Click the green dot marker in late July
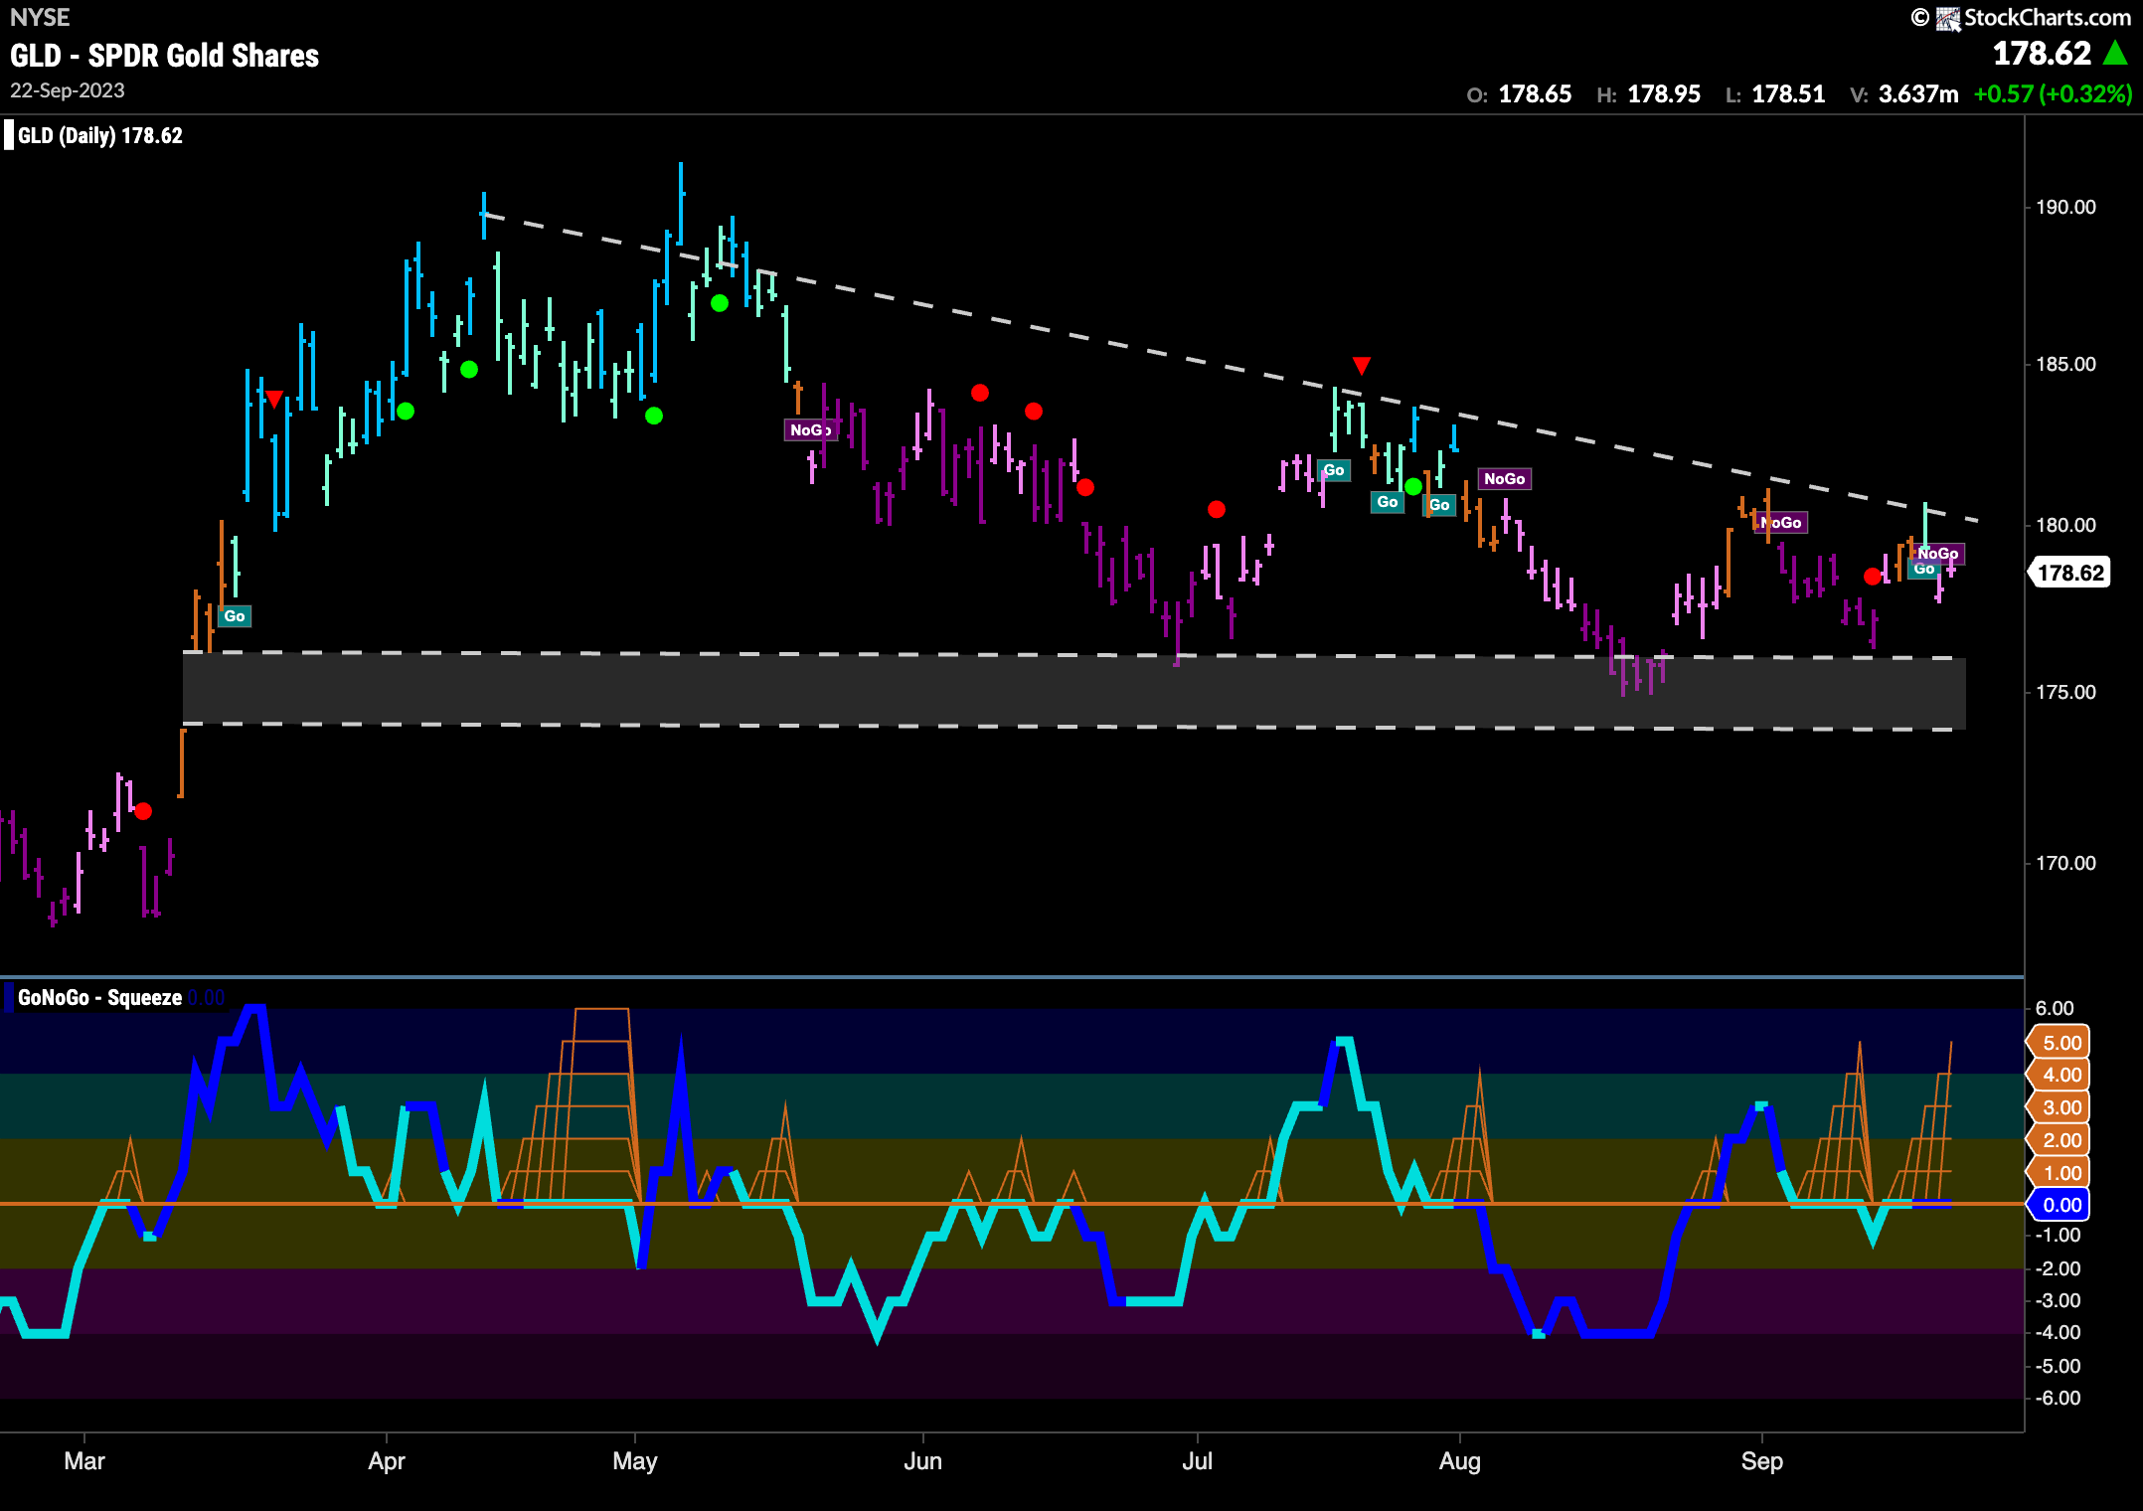 [x=1412, y=487]
